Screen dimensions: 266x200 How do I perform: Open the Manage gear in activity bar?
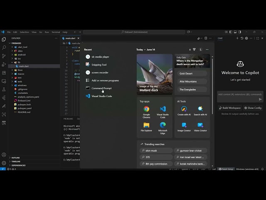point(4,163)
